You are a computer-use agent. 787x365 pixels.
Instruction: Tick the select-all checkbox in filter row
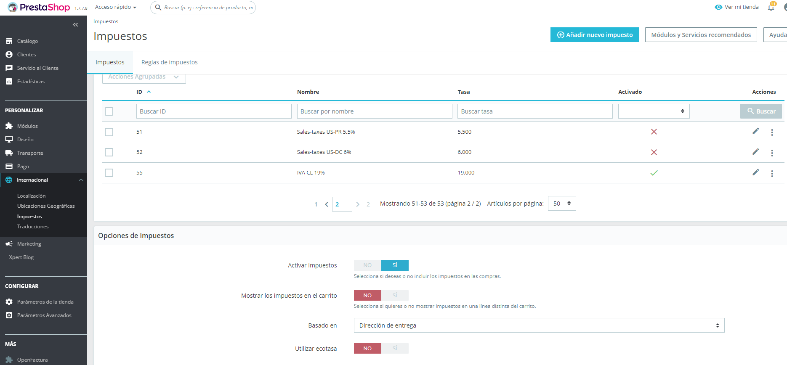[109, 111]
